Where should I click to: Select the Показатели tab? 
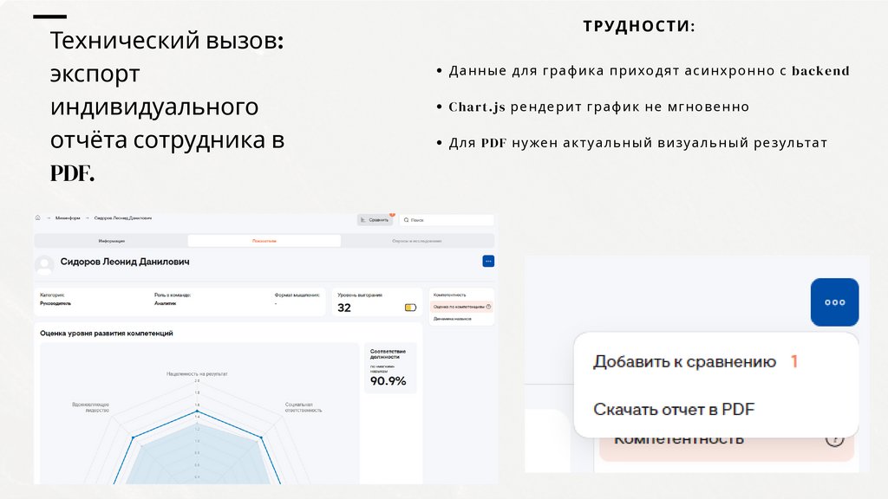tap(264, 241)
